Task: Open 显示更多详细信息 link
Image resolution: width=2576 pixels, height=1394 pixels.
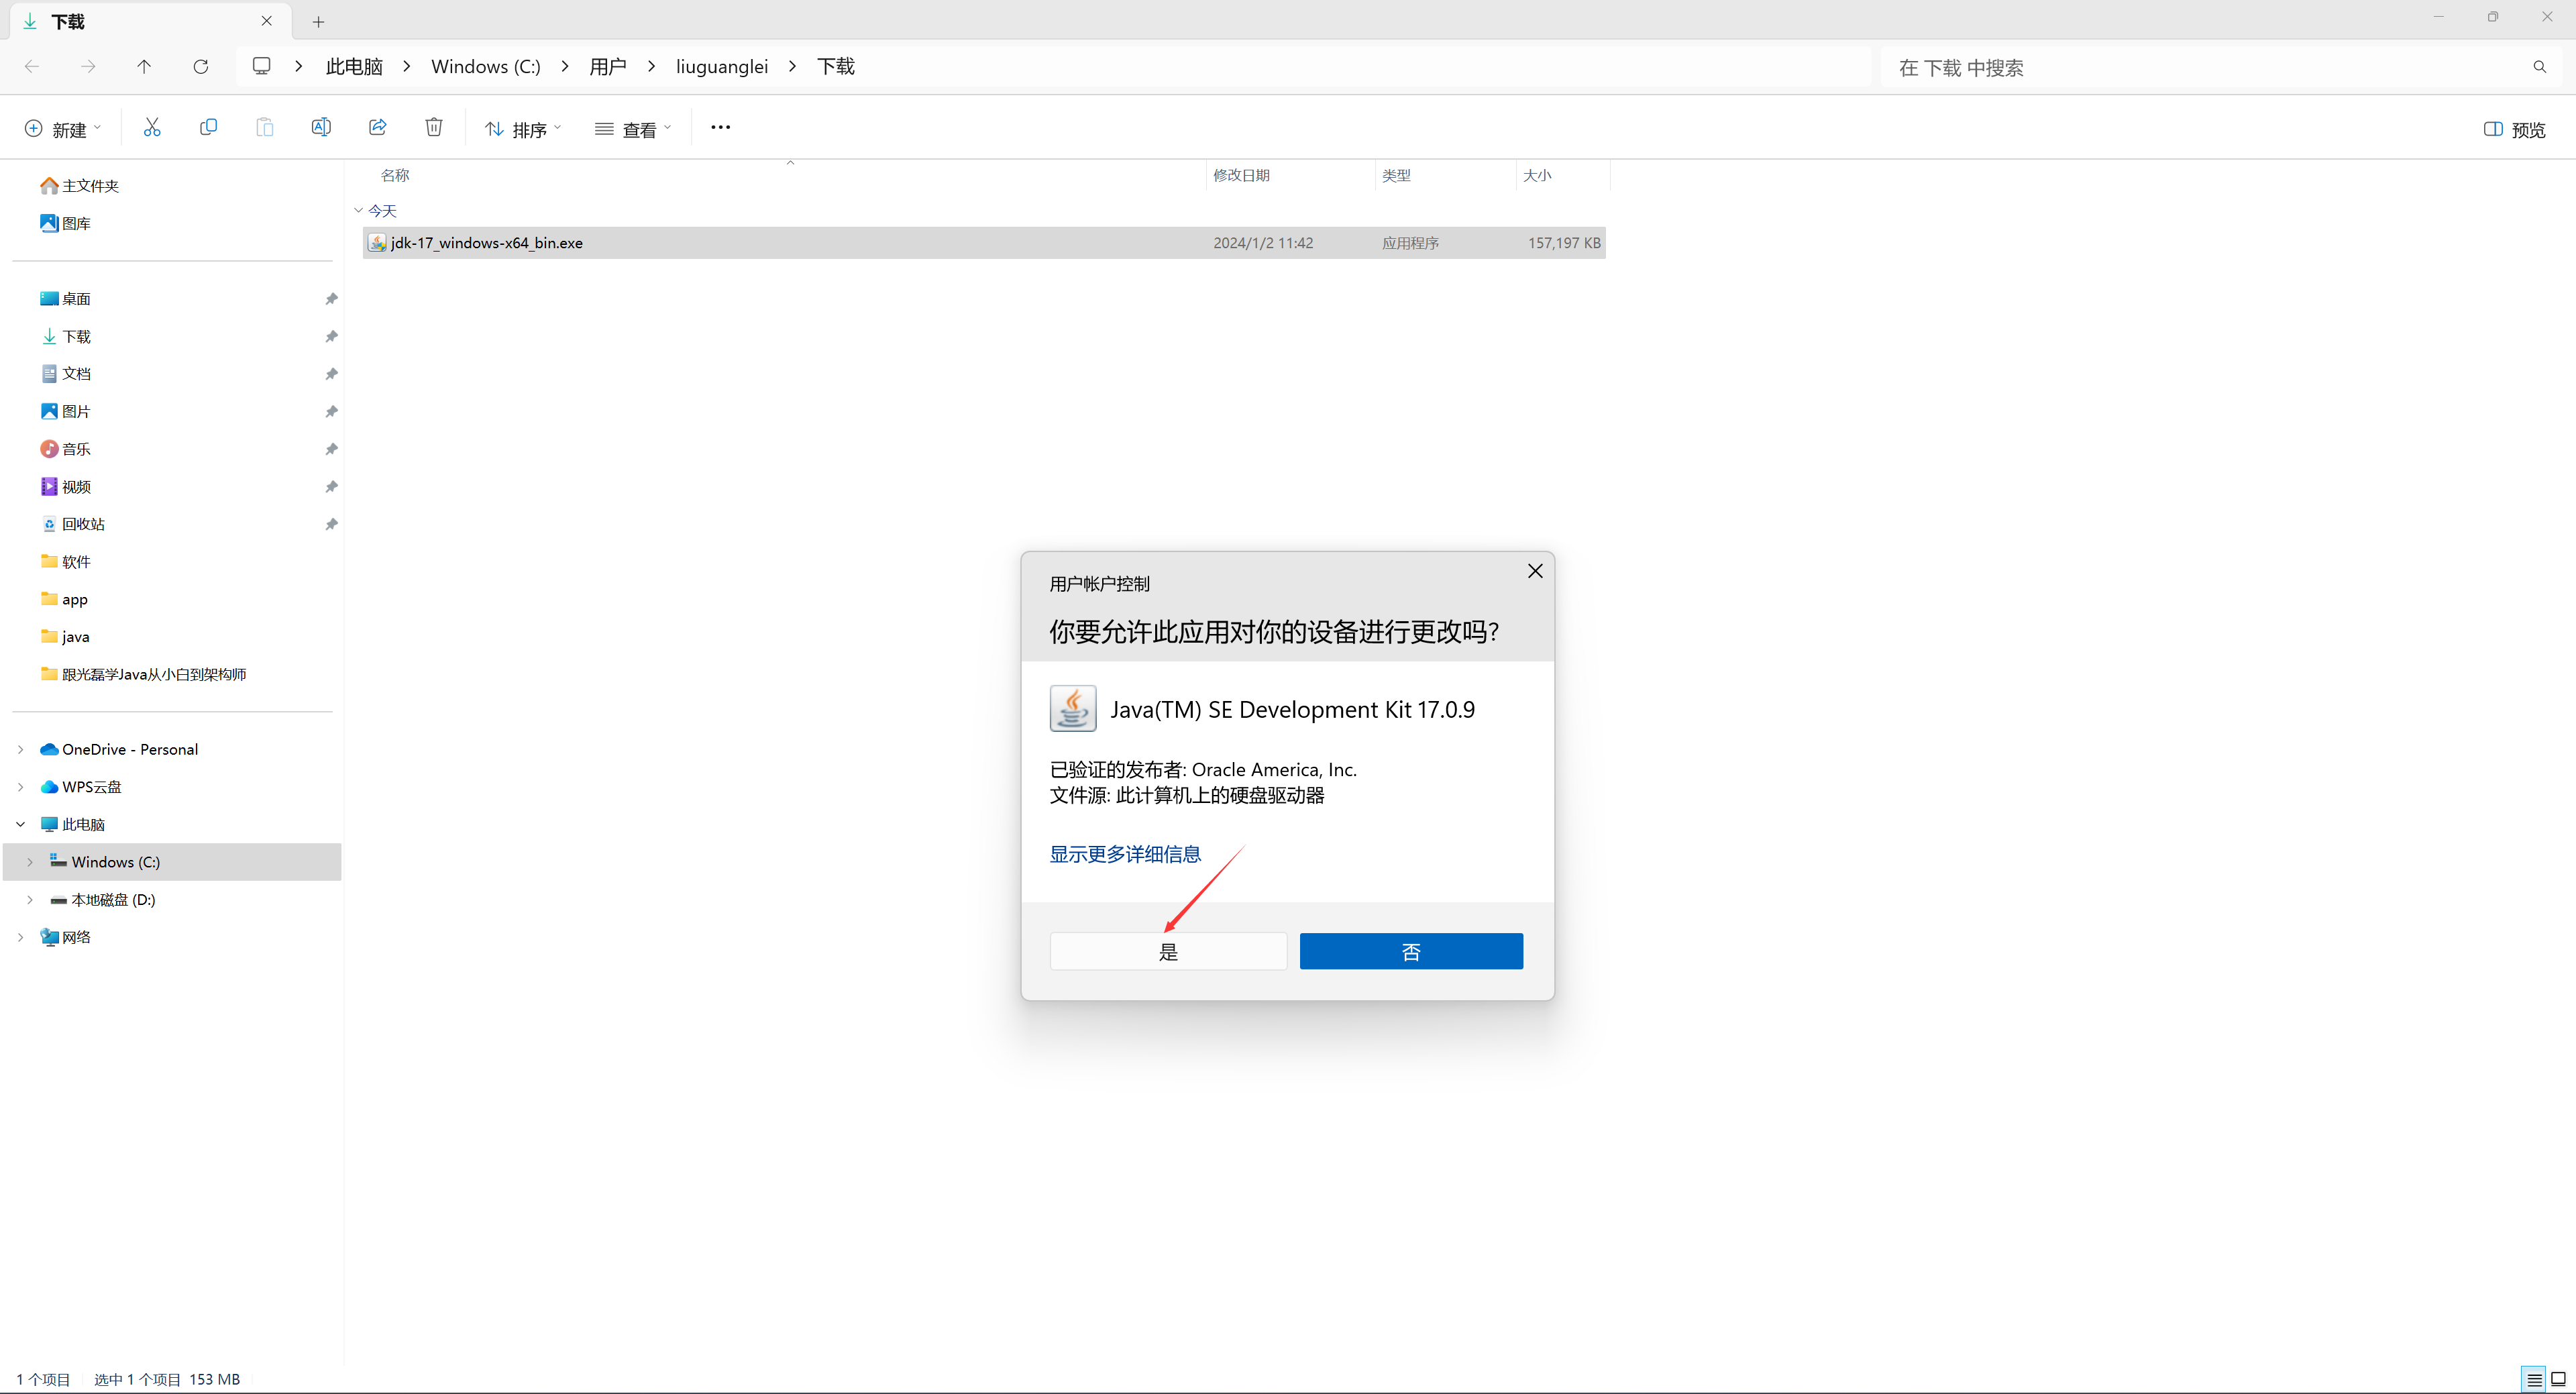Action: 1125,854
